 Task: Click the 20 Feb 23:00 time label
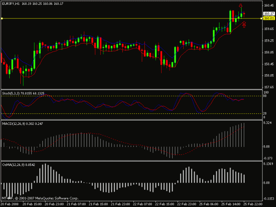(54, 204)
